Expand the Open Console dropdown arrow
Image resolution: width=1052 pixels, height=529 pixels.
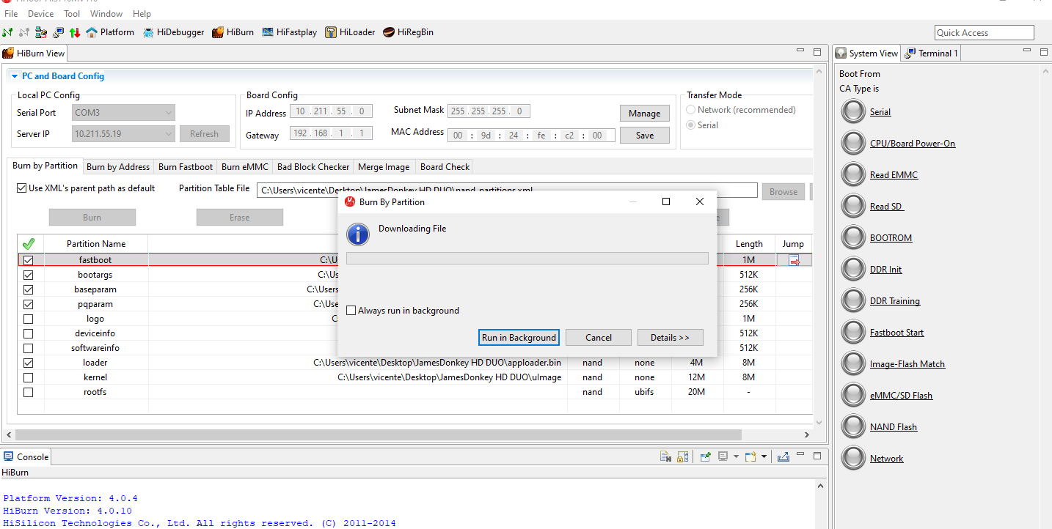pos(764,456)
